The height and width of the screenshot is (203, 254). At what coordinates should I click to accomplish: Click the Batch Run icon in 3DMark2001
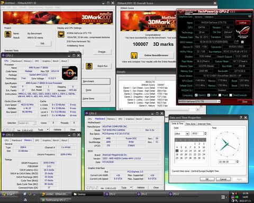89,66
